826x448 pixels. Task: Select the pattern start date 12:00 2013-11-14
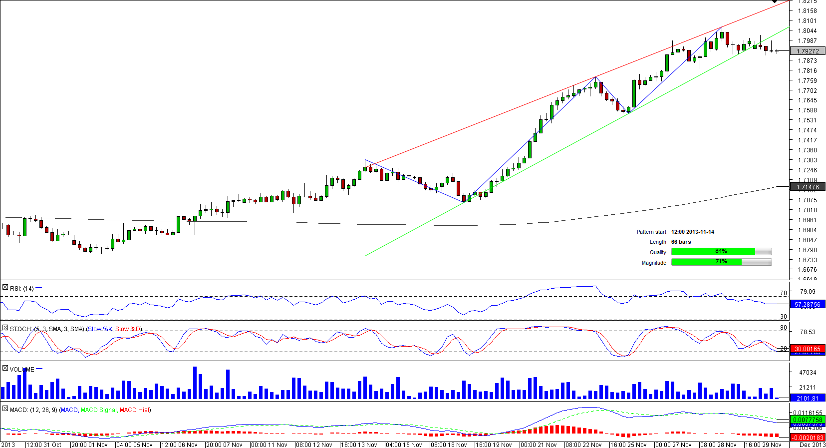coord(693,232)
